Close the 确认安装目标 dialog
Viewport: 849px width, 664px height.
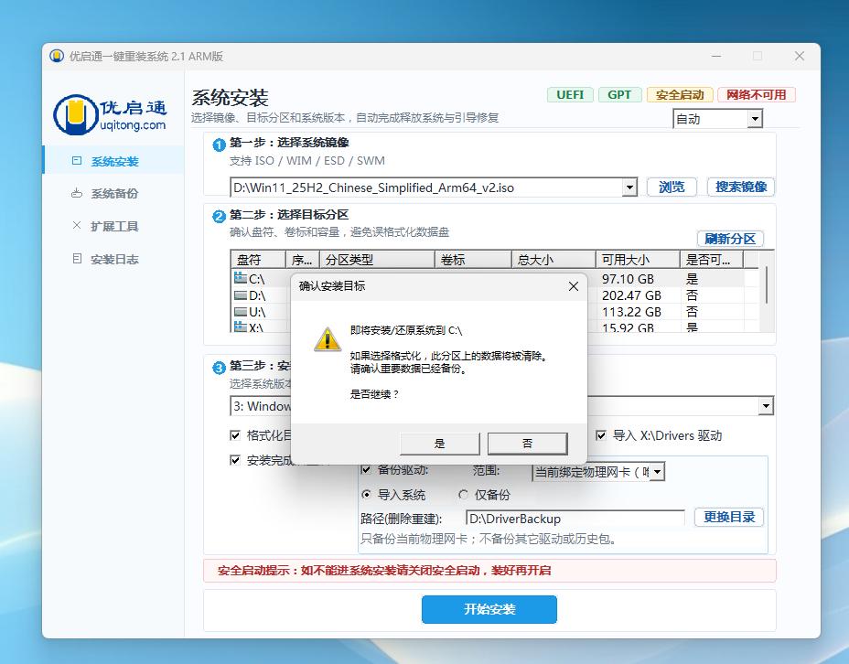tap(574, 286)
